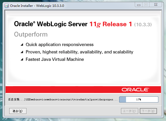This screenshot has width=166, height=121.
Task: Click the 退出(X) exit button
Action: pyautogui.click(x=18, y=111)
